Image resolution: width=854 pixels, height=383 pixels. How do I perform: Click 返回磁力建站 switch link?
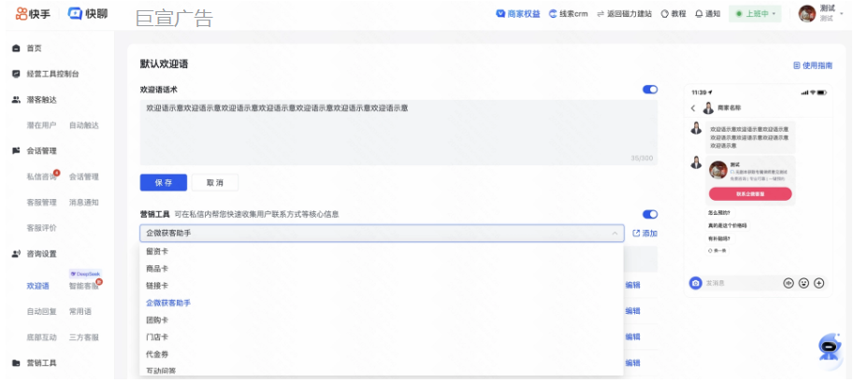coord(624,14)
